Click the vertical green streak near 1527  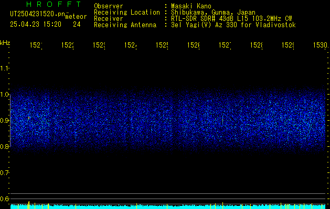(222, 120)
